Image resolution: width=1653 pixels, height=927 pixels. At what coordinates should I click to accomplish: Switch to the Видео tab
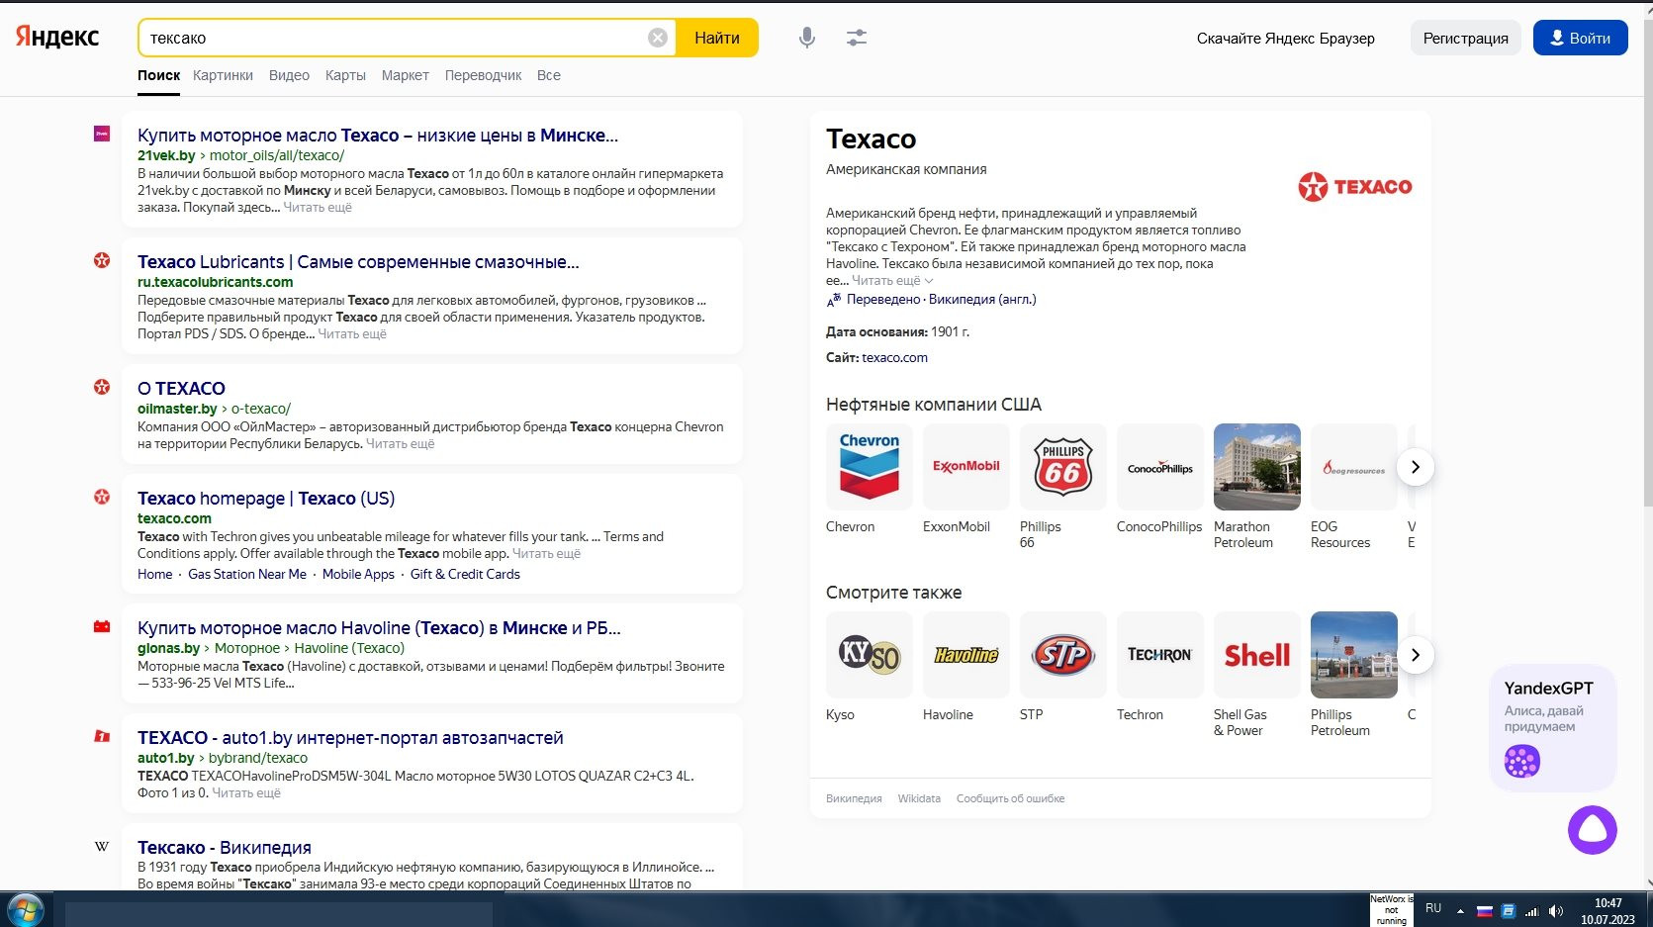click(289, 75)
